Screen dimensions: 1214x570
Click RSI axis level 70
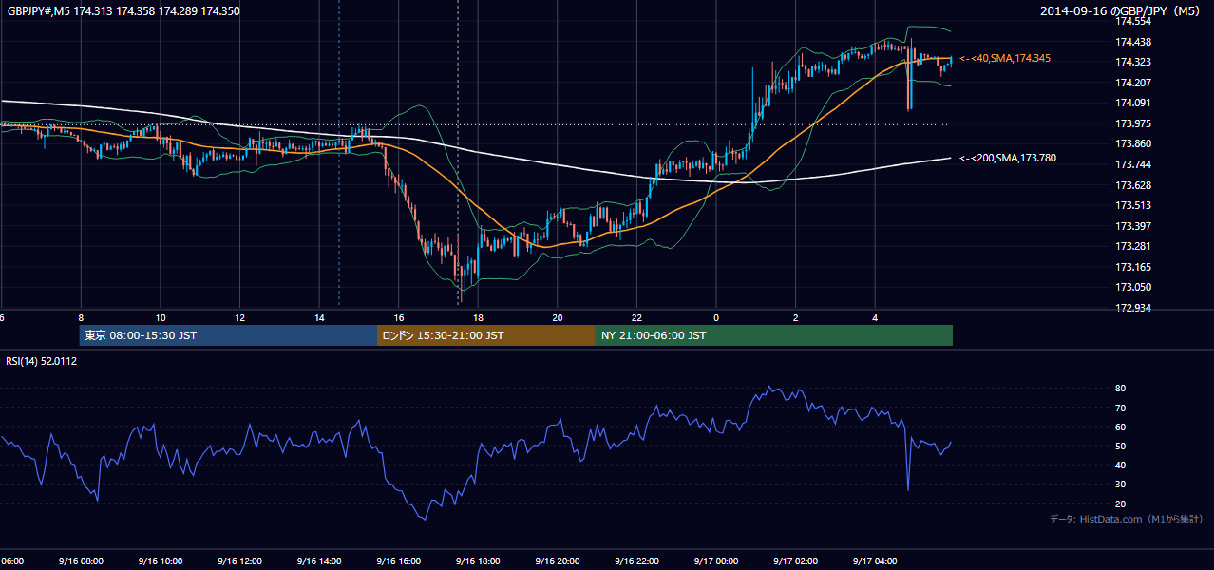pyautogui.click(x=1120, y=408)
